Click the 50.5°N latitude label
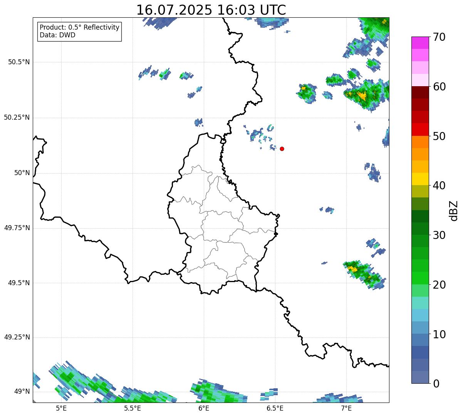Image resolution: width=463 pixels, height=416 pixels. (18, 62)
